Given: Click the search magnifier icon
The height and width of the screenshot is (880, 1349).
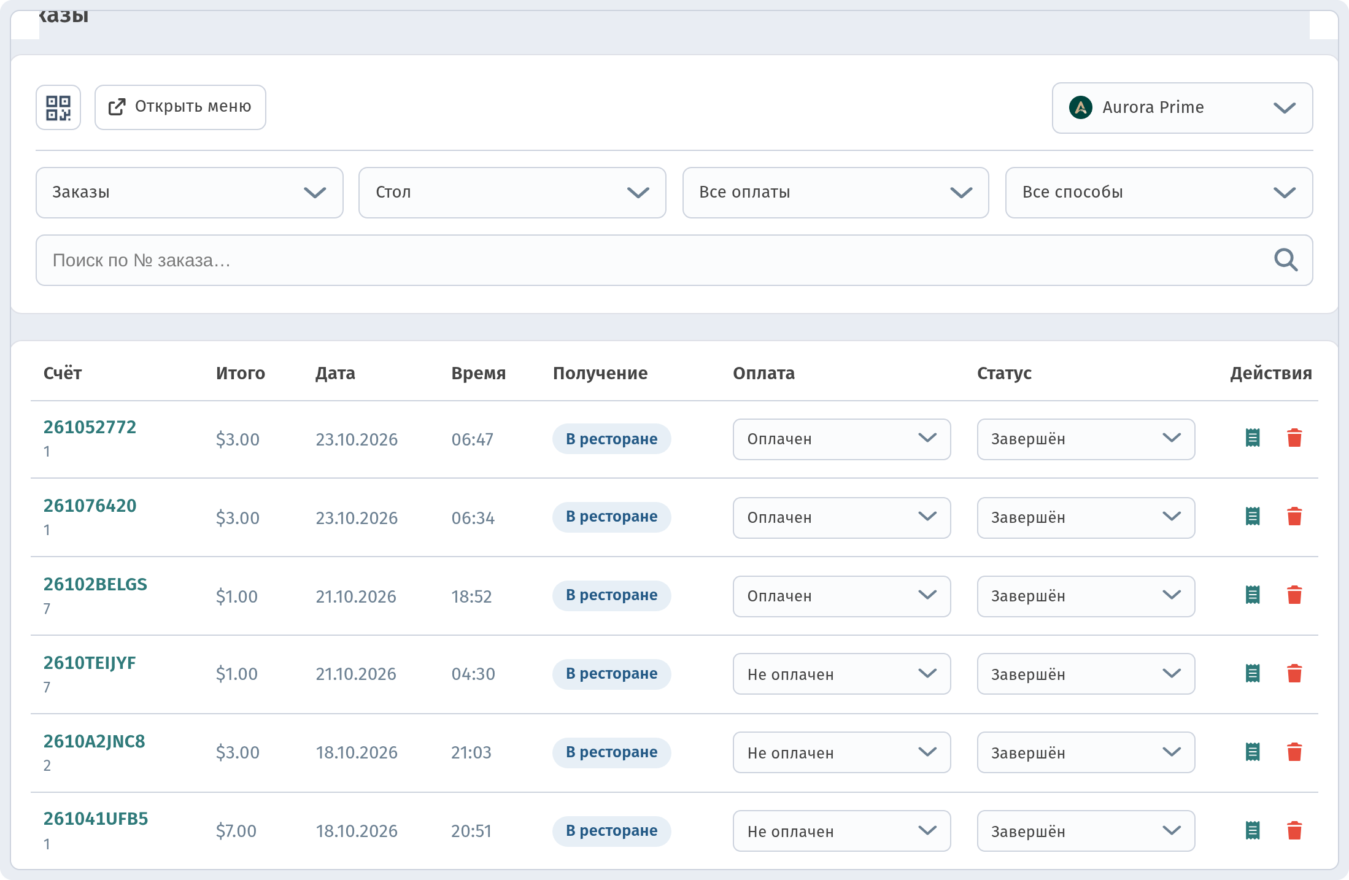Looking at the screenshot, I should click(x=1285, y=260).
